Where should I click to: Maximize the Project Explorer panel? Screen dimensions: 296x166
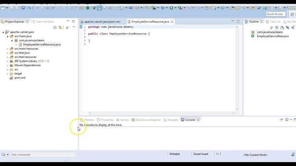[x=73, y=22]
